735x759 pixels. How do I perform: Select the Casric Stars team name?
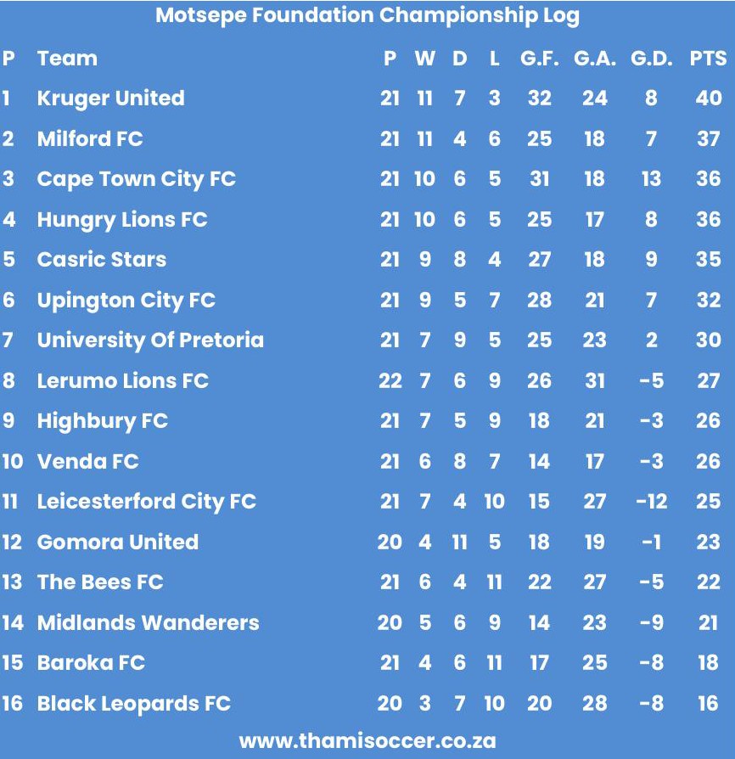102,260
